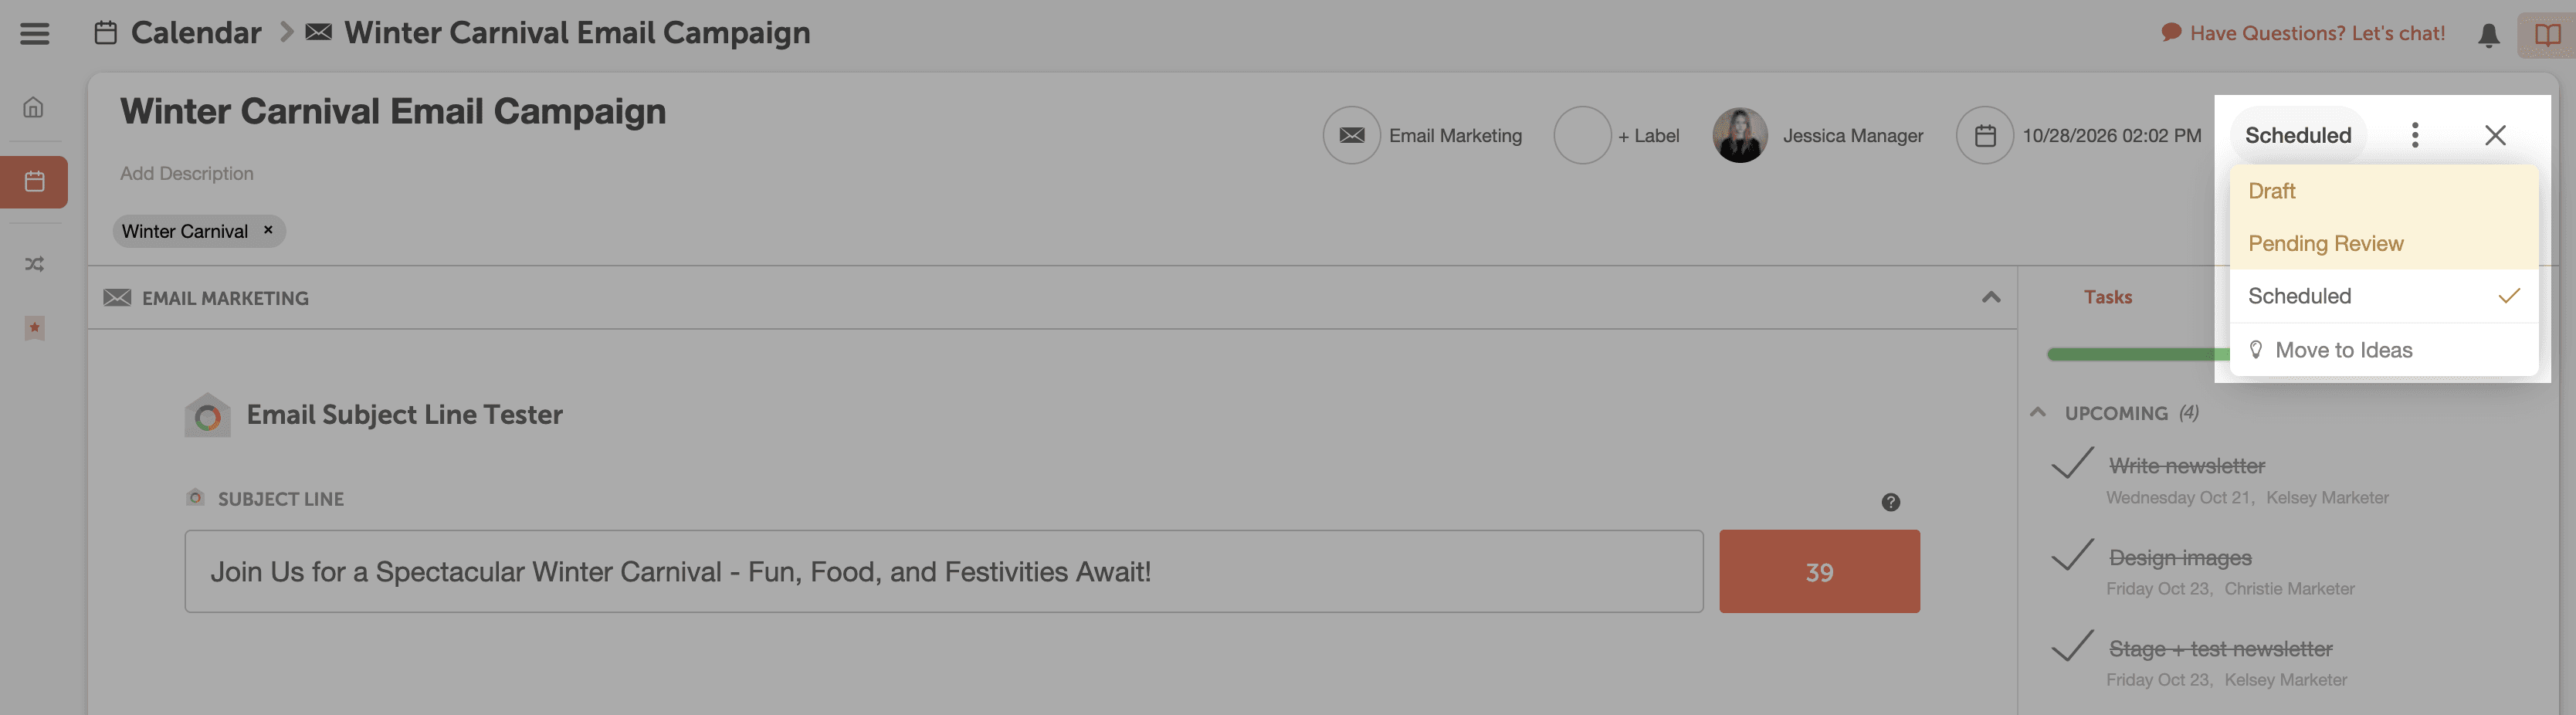
Task: Collapse the Upcoming tasks list
Action: tap(2037, 412)
